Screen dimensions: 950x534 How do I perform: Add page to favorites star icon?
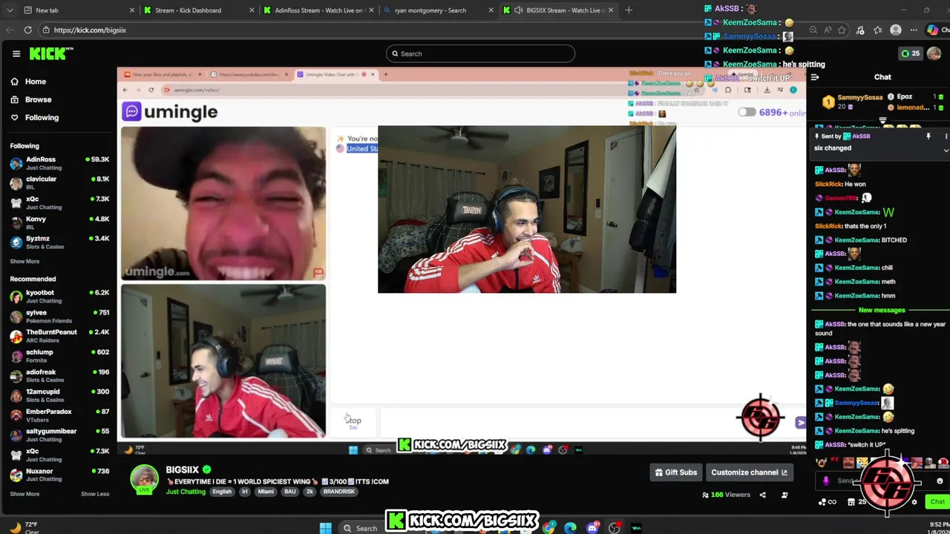(842, 30)
